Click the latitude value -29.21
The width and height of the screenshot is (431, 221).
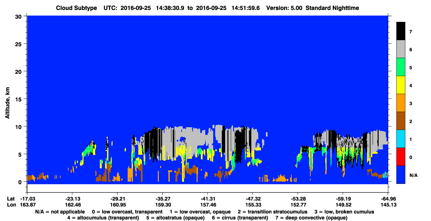[x=117, y=199]
